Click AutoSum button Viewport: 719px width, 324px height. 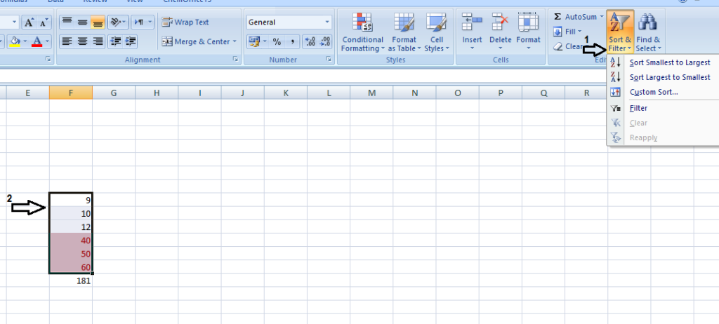coord(575,17)
